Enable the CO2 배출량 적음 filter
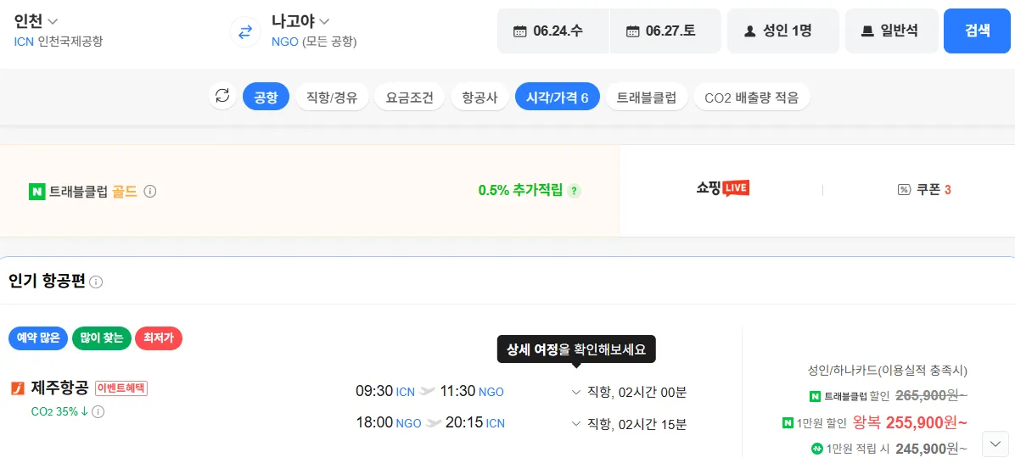This screenshot has width=1015, height=469. 751,98
